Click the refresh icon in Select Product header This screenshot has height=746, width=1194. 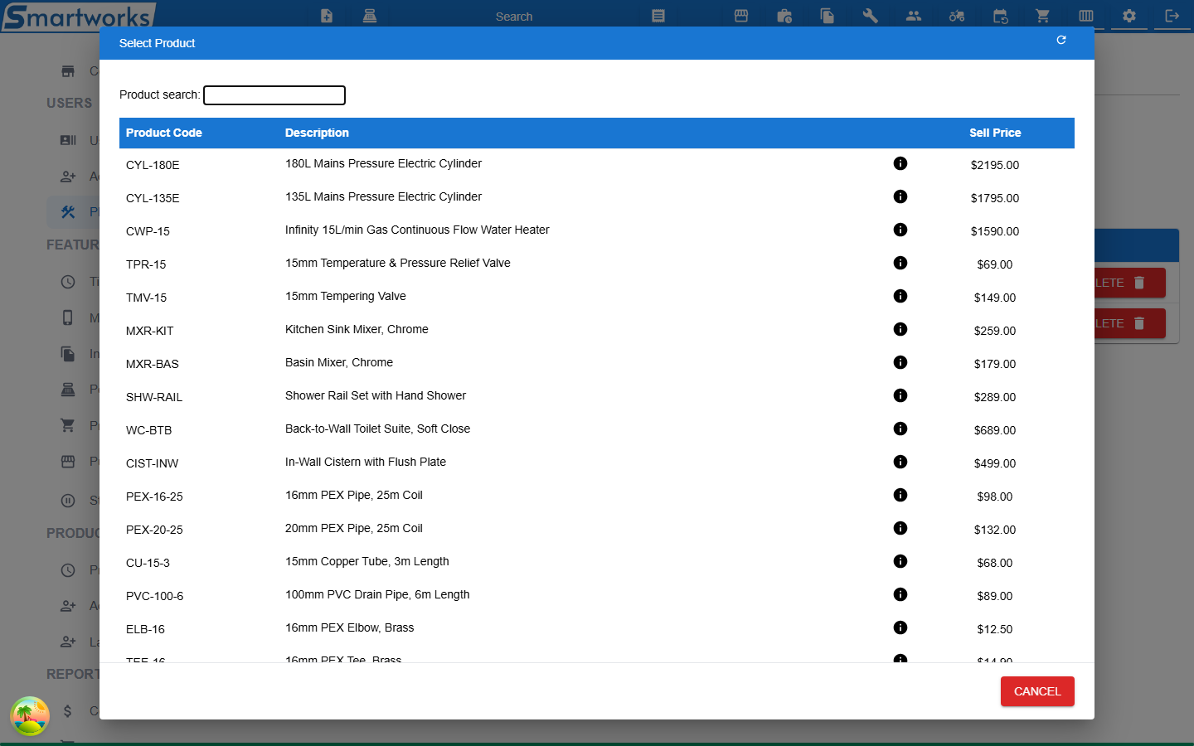[1061, 40]
